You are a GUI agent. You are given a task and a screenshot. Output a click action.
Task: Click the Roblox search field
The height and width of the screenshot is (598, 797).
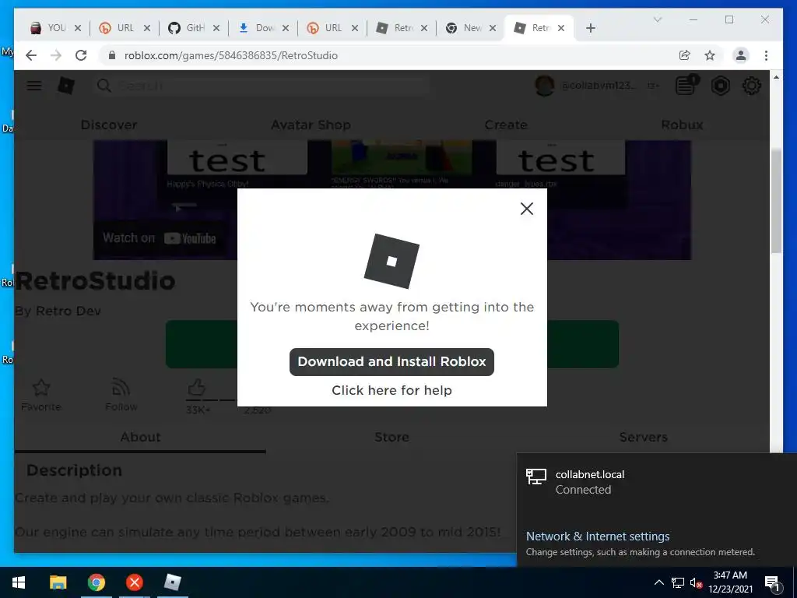262,86
